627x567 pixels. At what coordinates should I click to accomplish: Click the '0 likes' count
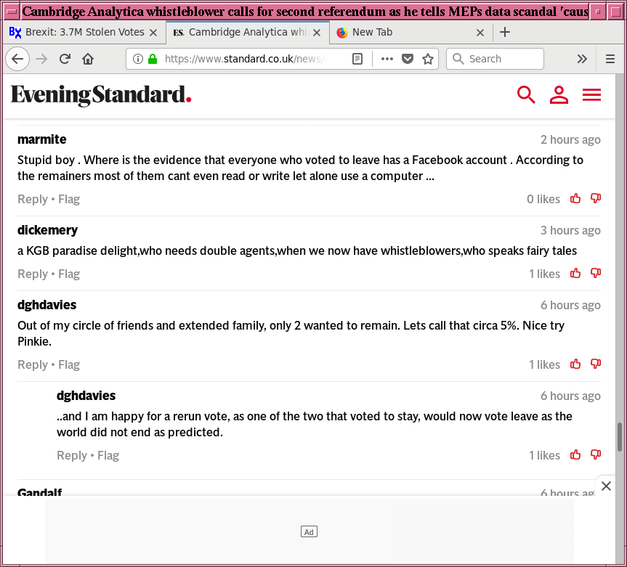point(543,199)
